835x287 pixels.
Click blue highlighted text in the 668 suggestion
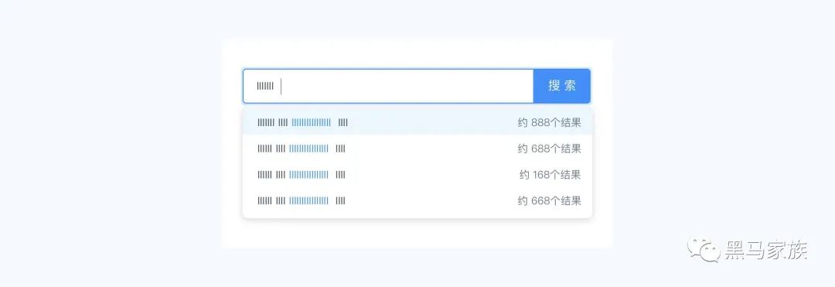pyautogui.click(x=308, y=200)
